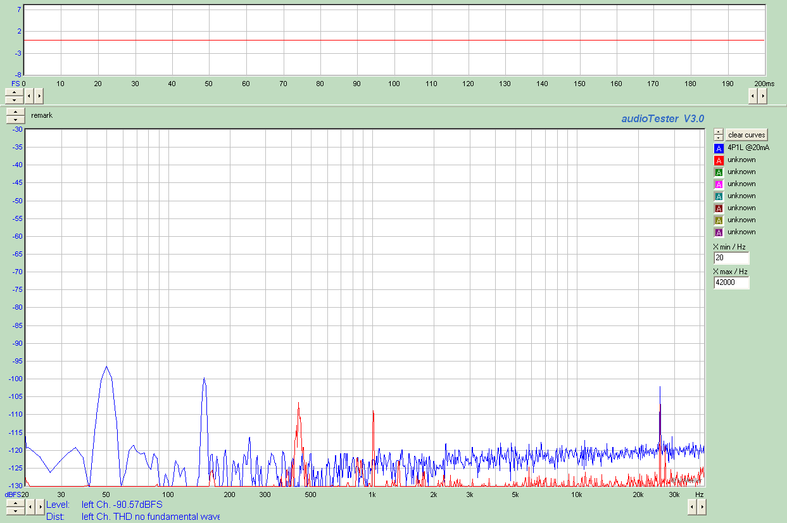
Task: Click the 4P1L @20mA curve label
Action: point(748,148)
